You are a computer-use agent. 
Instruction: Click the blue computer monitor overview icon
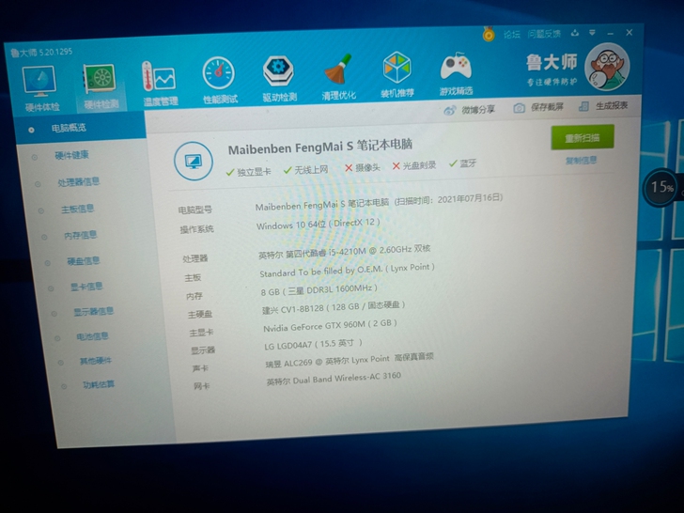[x=194, y=161]
